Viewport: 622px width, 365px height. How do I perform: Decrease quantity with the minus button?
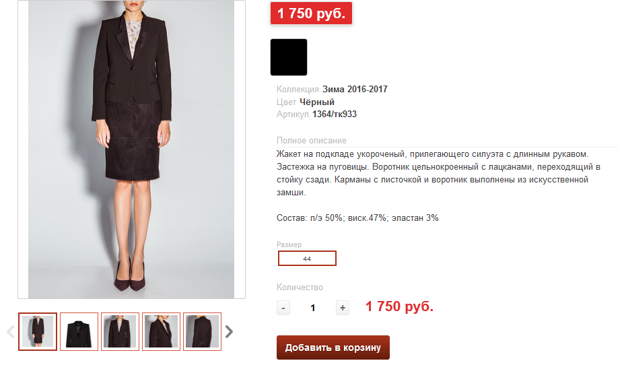pos(283,308)
